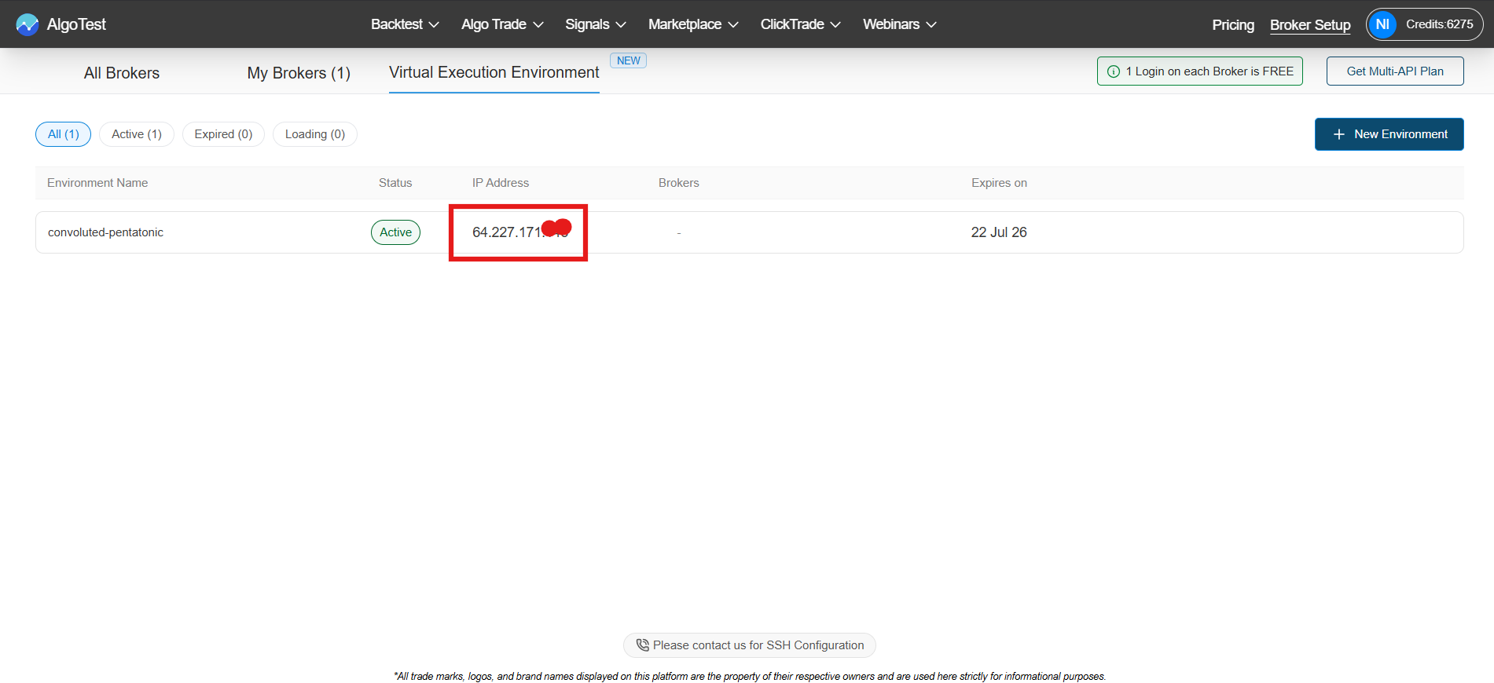Filter by Expired (0) environments
This screenshot has width=1494, height=683.
tap(223, 134)
